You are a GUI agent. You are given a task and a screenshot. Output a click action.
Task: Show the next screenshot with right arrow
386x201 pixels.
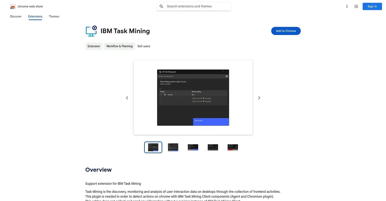(x=259, y=98)
